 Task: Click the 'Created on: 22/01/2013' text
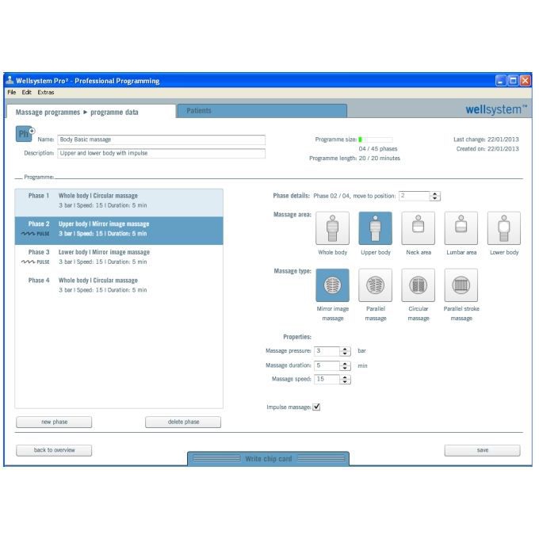pyautogui.click(x=487, y=149)
